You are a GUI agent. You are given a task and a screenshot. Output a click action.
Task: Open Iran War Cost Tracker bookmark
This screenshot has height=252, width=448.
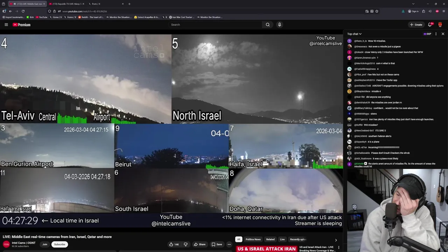tap(181, 17)
